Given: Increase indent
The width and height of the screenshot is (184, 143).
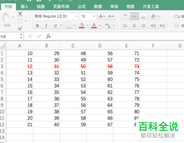Looking at the screenshot, I should click(162, 25).
